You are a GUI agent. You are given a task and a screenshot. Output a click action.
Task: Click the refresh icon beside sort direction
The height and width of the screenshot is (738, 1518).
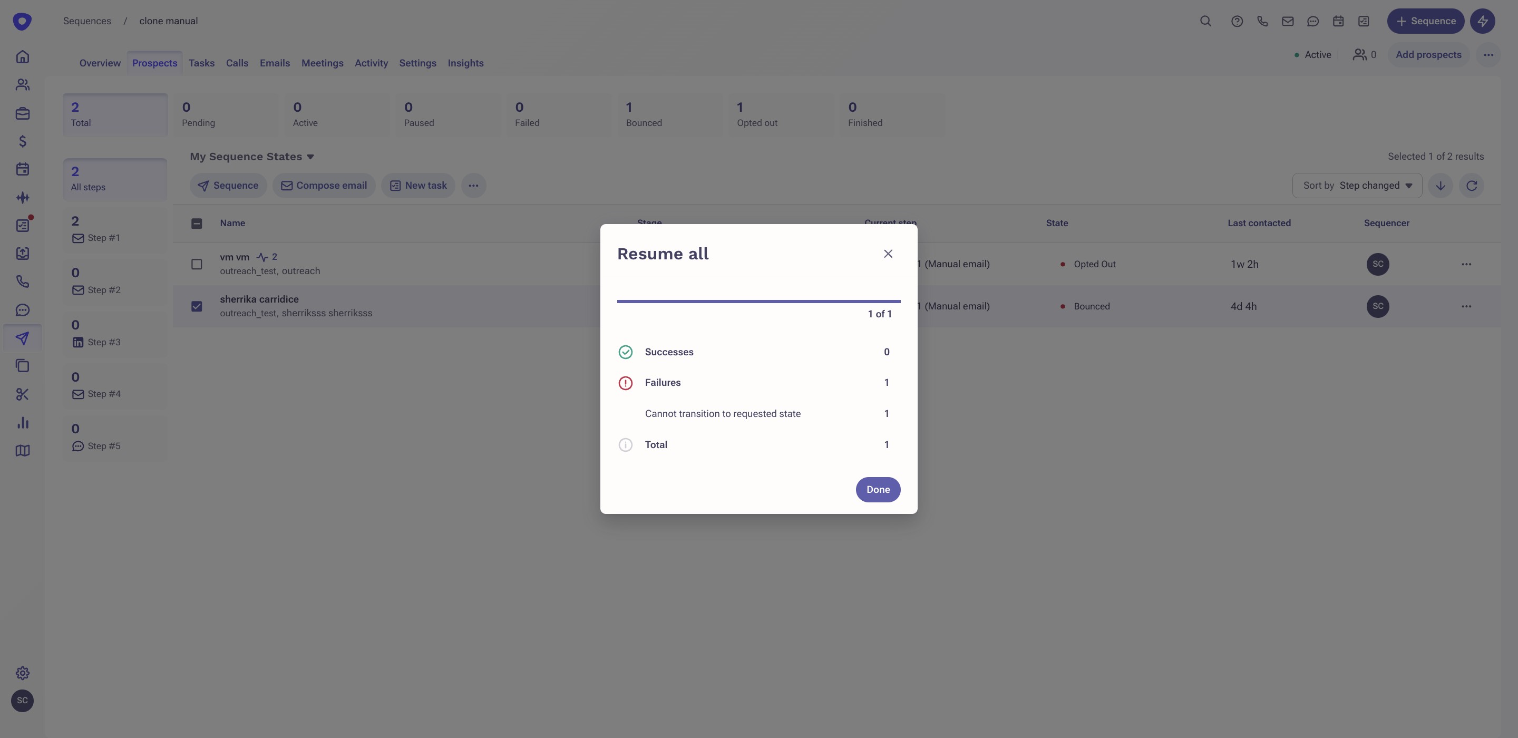pos(1472,186)
